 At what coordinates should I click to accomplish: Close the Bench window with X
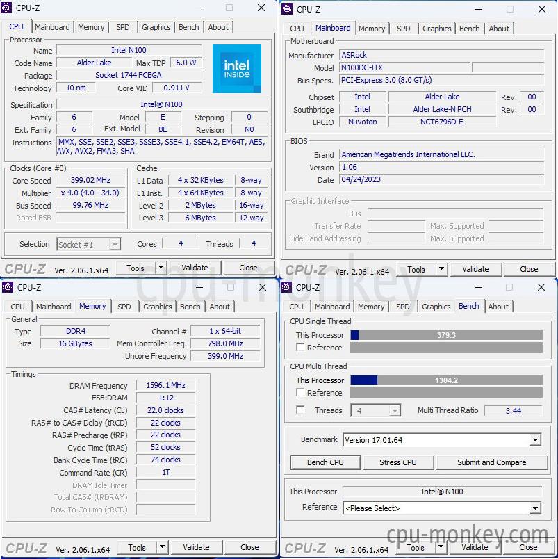(x=541, y=287)
